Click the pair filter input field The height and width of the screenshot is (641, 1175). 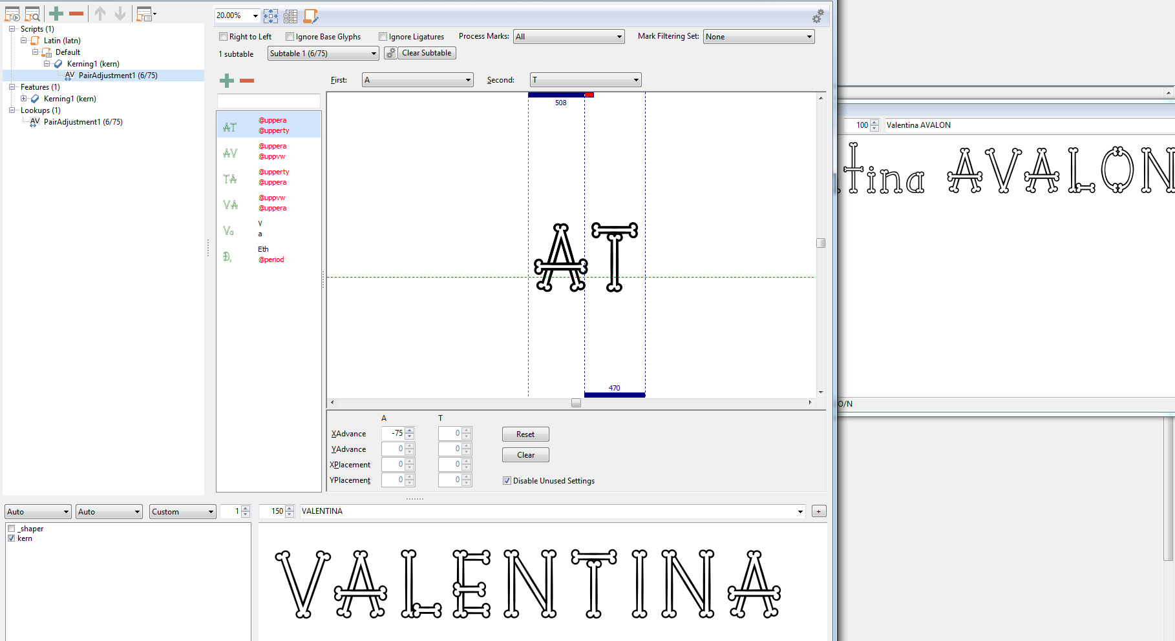pyautogui.click(x=269, y=101)
